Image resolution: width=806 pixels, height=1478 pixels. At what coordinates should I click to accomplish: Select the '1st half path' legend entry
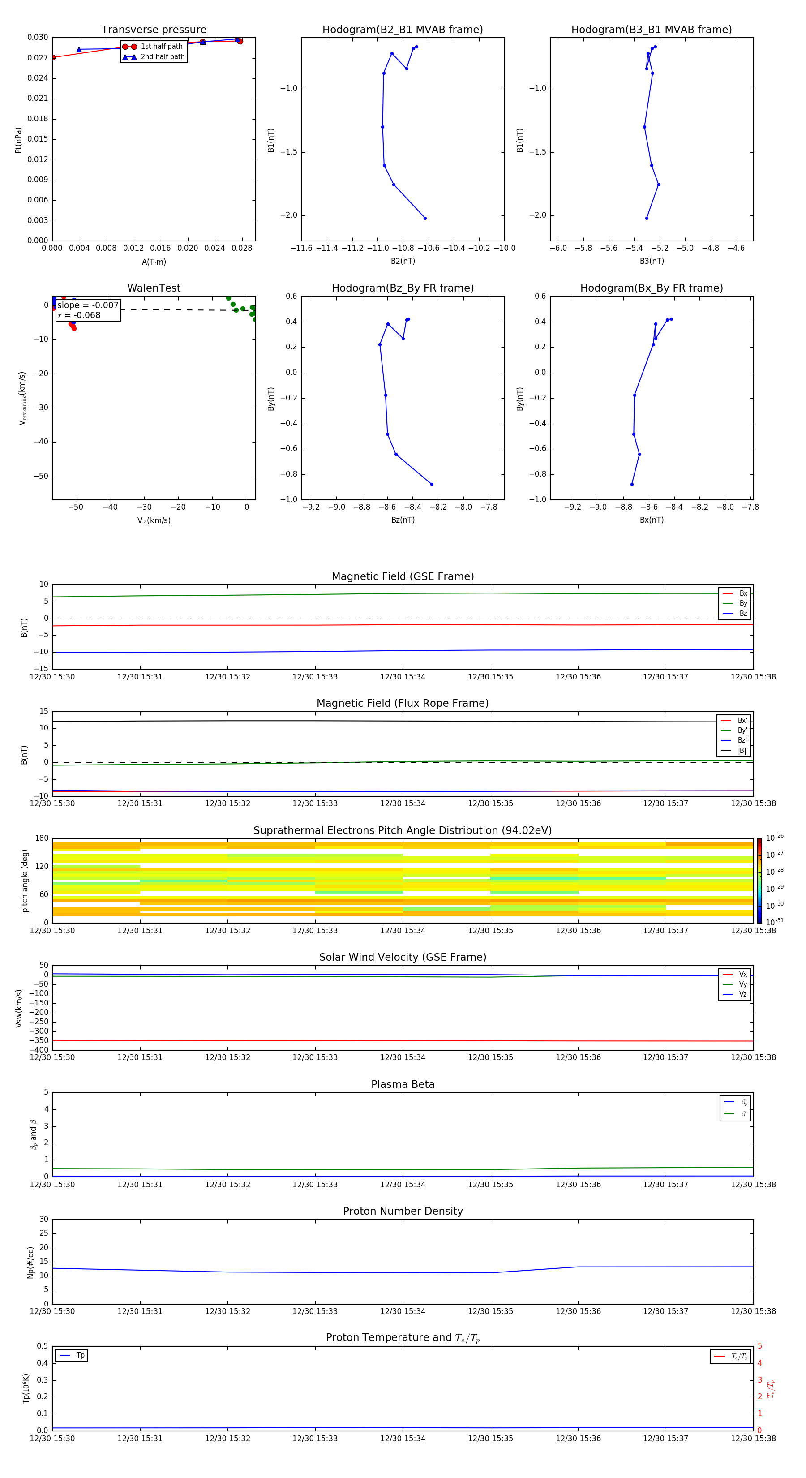point(153,47)
